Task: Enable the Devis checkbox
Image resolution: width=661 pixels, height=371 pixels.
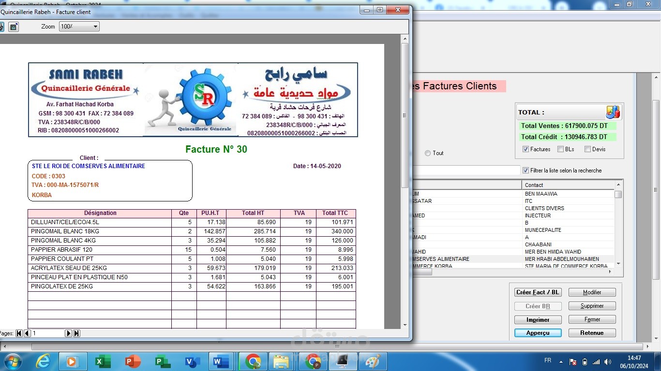Action: 587,149
